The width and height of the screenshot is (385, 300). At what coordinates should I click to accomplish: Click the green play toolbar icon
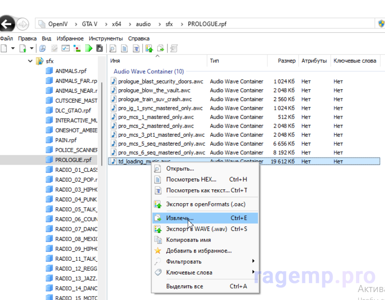point(89,48)
